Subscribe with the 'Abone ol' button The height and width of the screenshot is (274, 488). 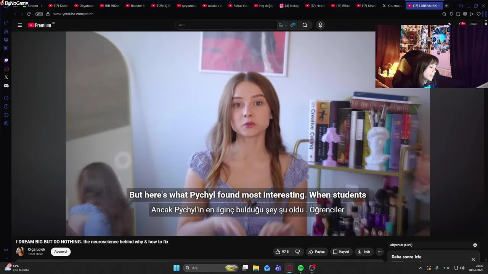(x=61, y=252)
